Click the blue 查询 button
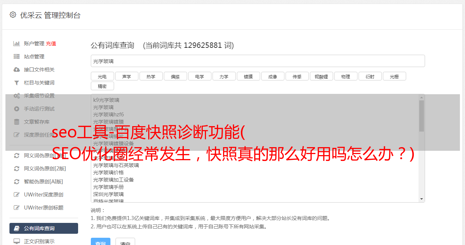This screenshot has height=245, width=465. [100, 242]
